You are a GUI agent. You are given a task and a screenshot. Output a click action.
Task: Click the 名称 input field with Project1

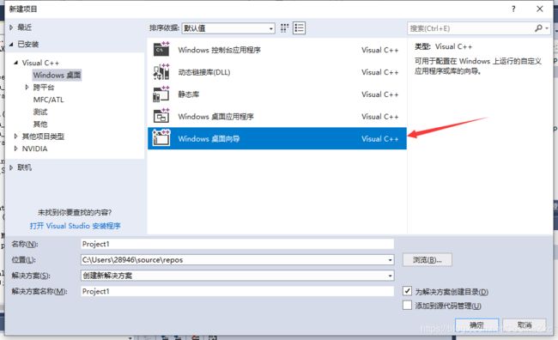[x=237, y=244]
